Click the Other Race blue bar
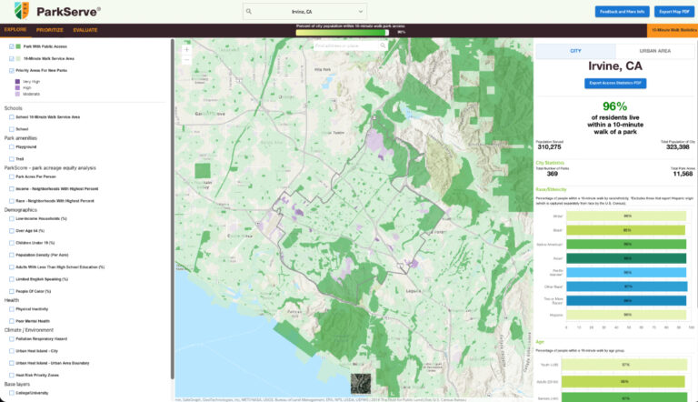This screenshot has width=698, height=402. point(626,286)
